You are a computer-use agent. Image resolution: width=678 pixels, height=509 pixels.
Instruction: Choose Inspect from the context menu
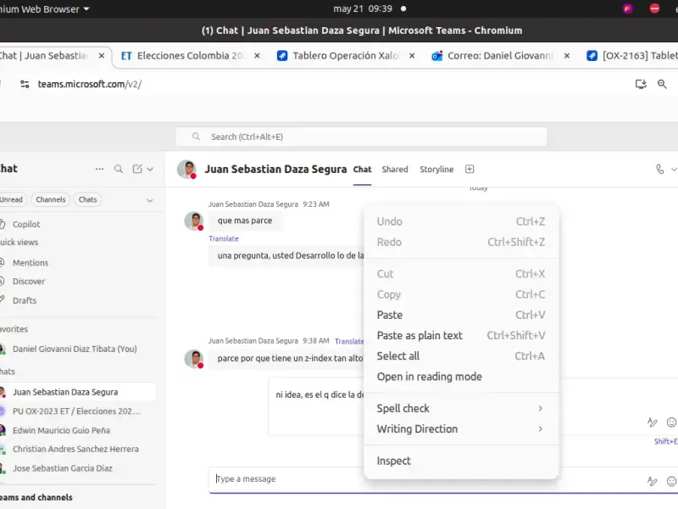[x=461, y=461]
